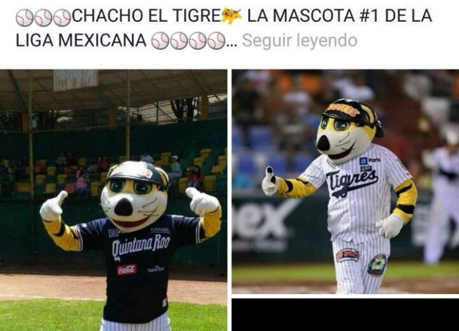
Task: Click the first baseball emoji after "MEXICANA"
Action: point(160,41)
